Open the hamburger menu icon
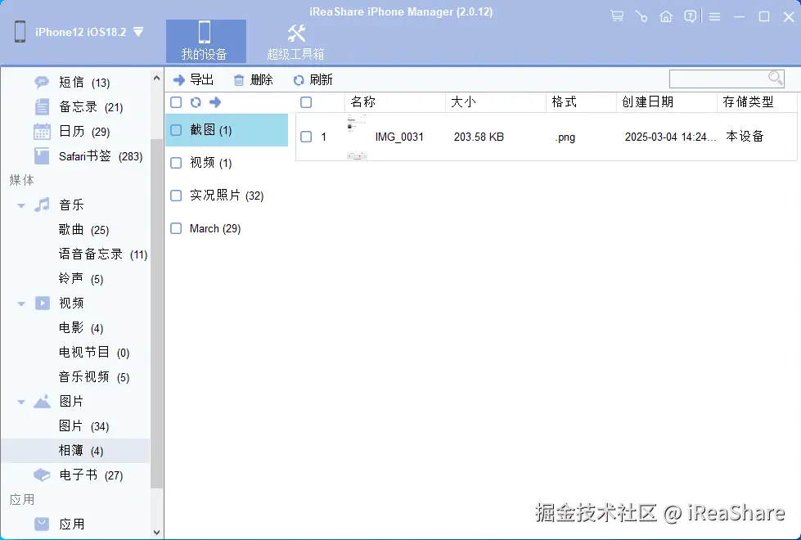The image size is (801, 540). (714, 16)
